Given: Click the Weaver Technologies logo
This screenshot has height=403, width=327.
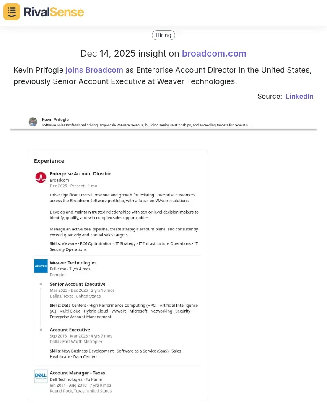Looking at the screenshot, I should [41, 266].
